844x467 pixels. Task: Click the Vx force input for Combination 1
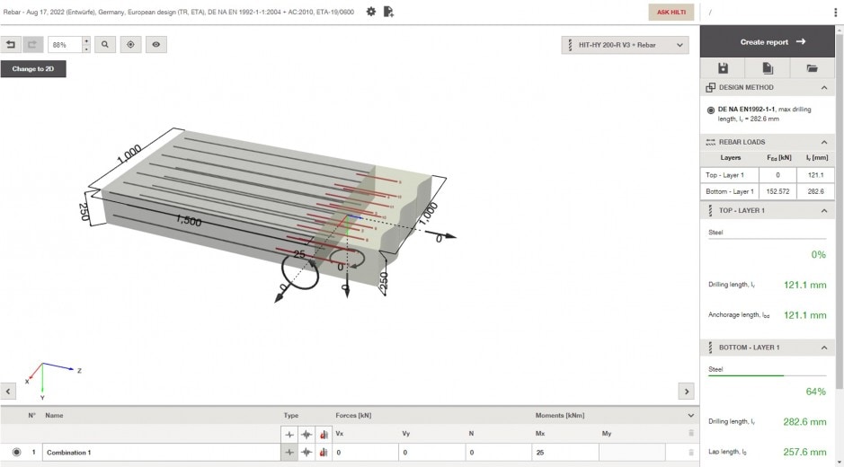point(366,453)
